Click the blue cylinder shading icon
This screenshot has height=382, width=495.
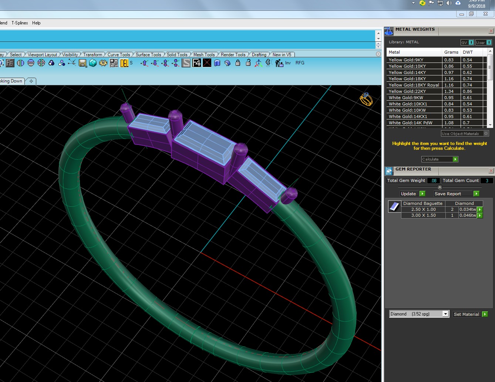(x=217, y=63)
